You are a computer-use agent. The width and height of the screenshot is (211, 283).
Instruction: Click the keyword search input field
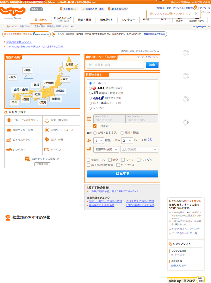tap(115, 65)
